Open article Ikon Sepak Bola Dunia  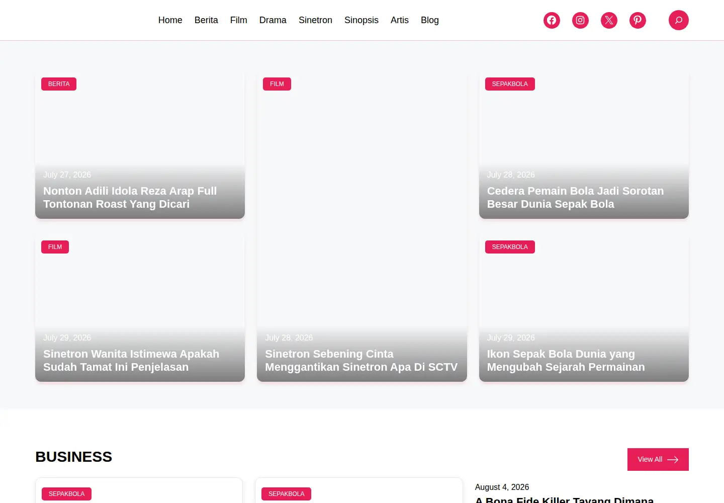[x=566, y=361]
